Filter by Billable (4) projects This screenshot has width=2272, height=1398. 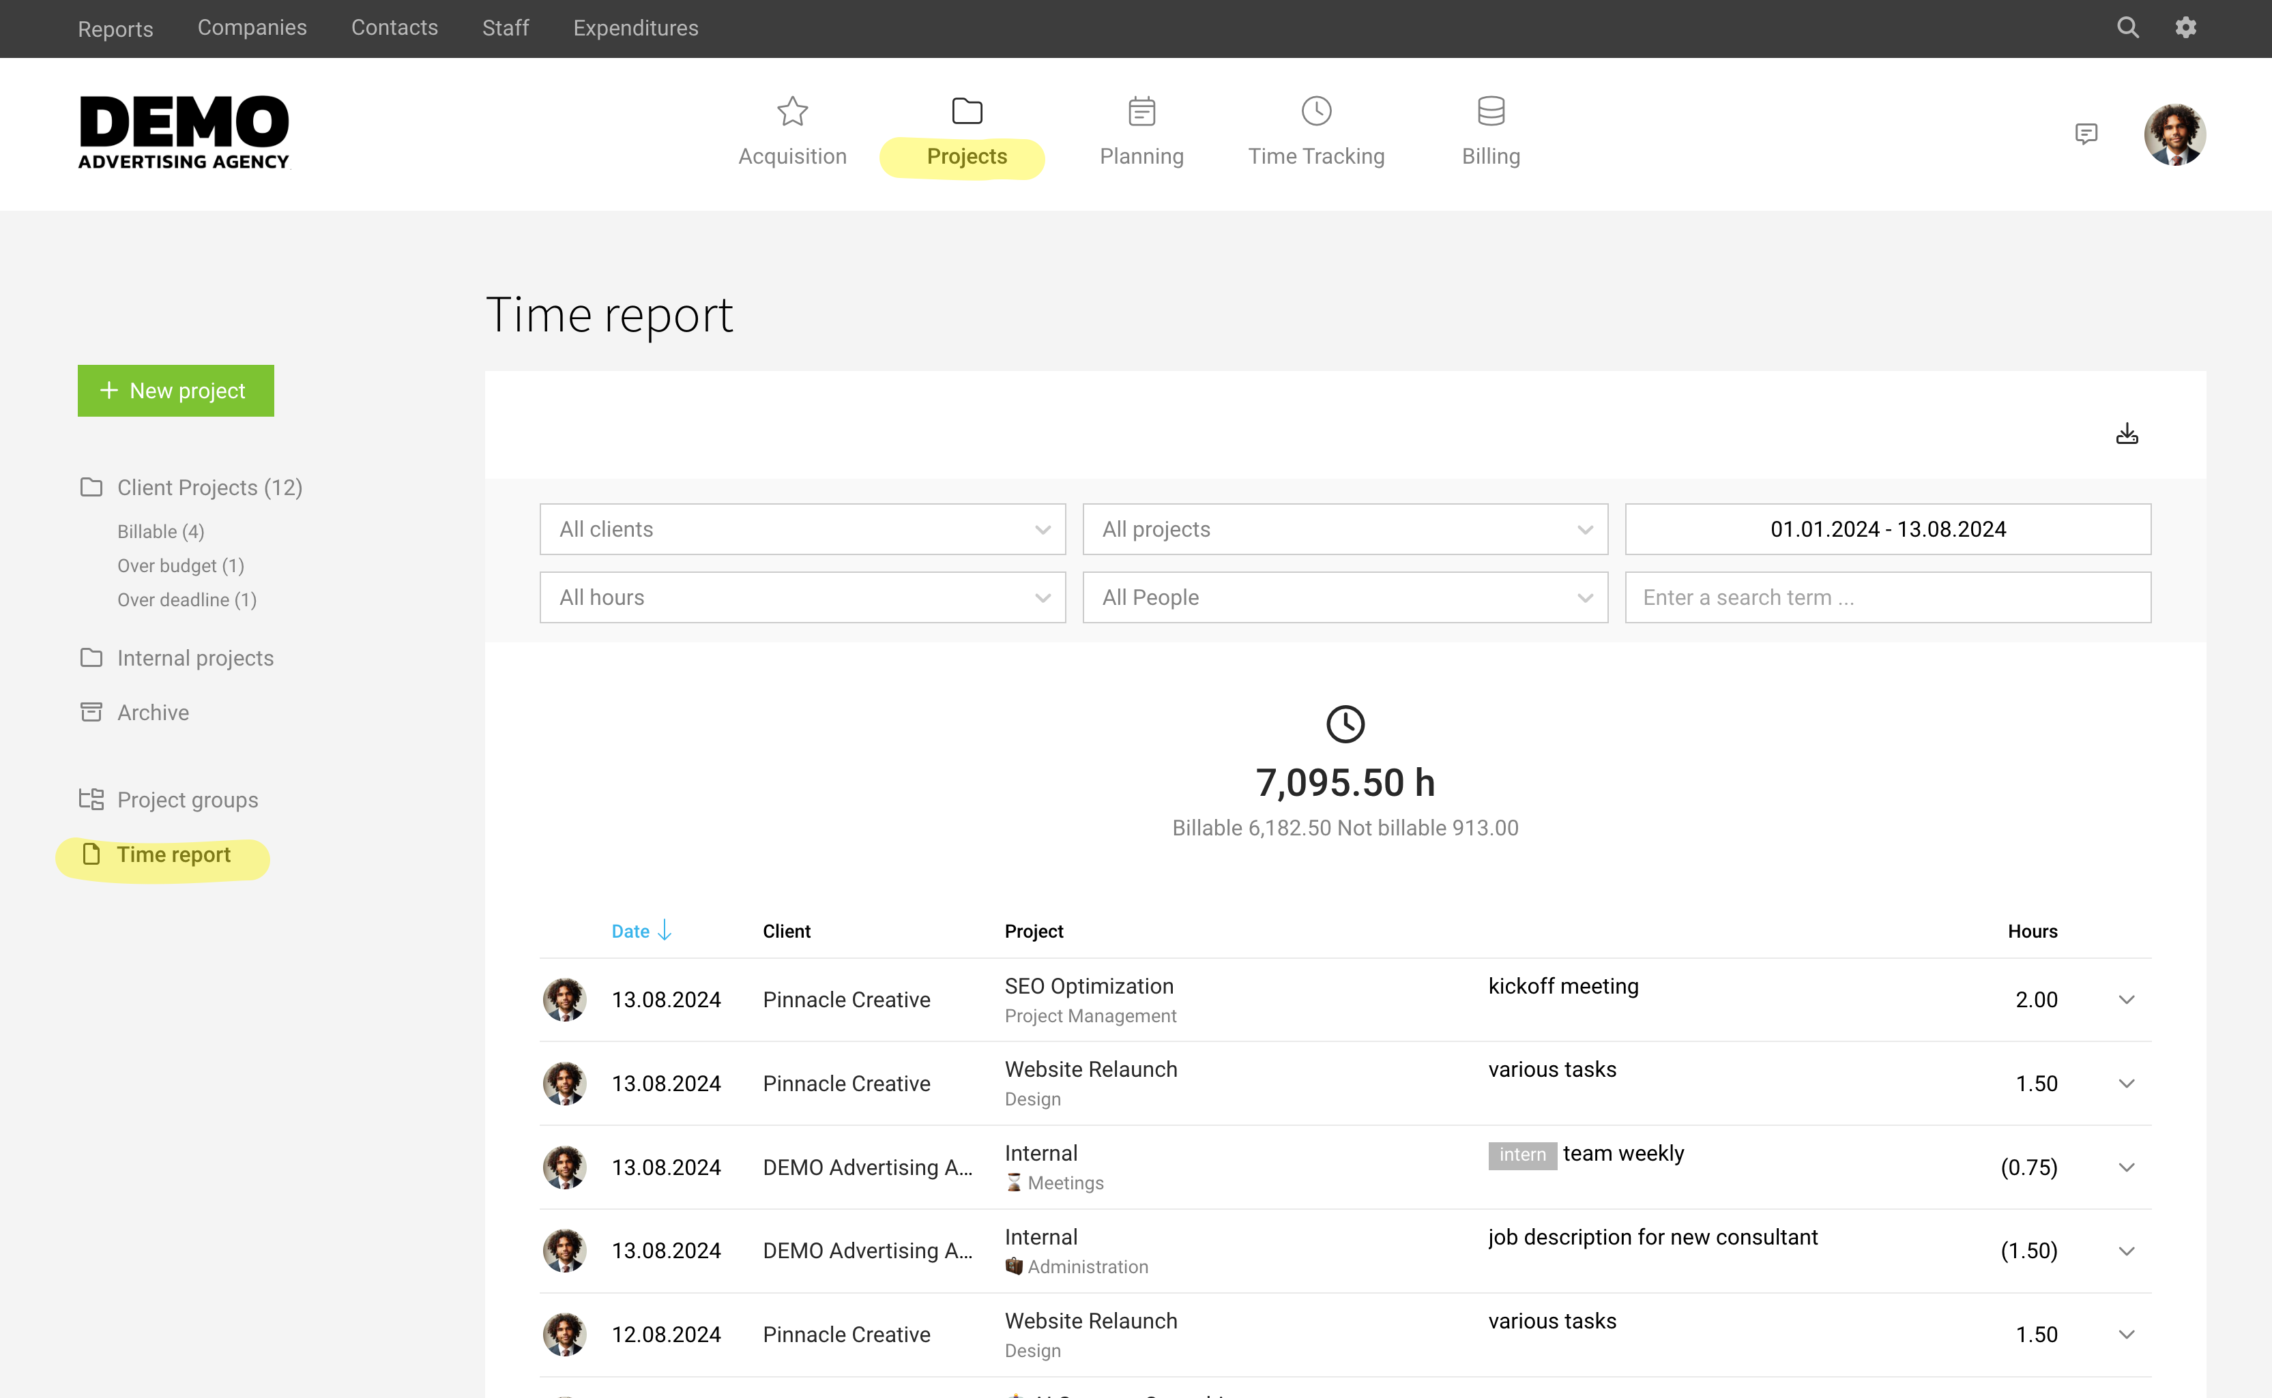(161, 532)
